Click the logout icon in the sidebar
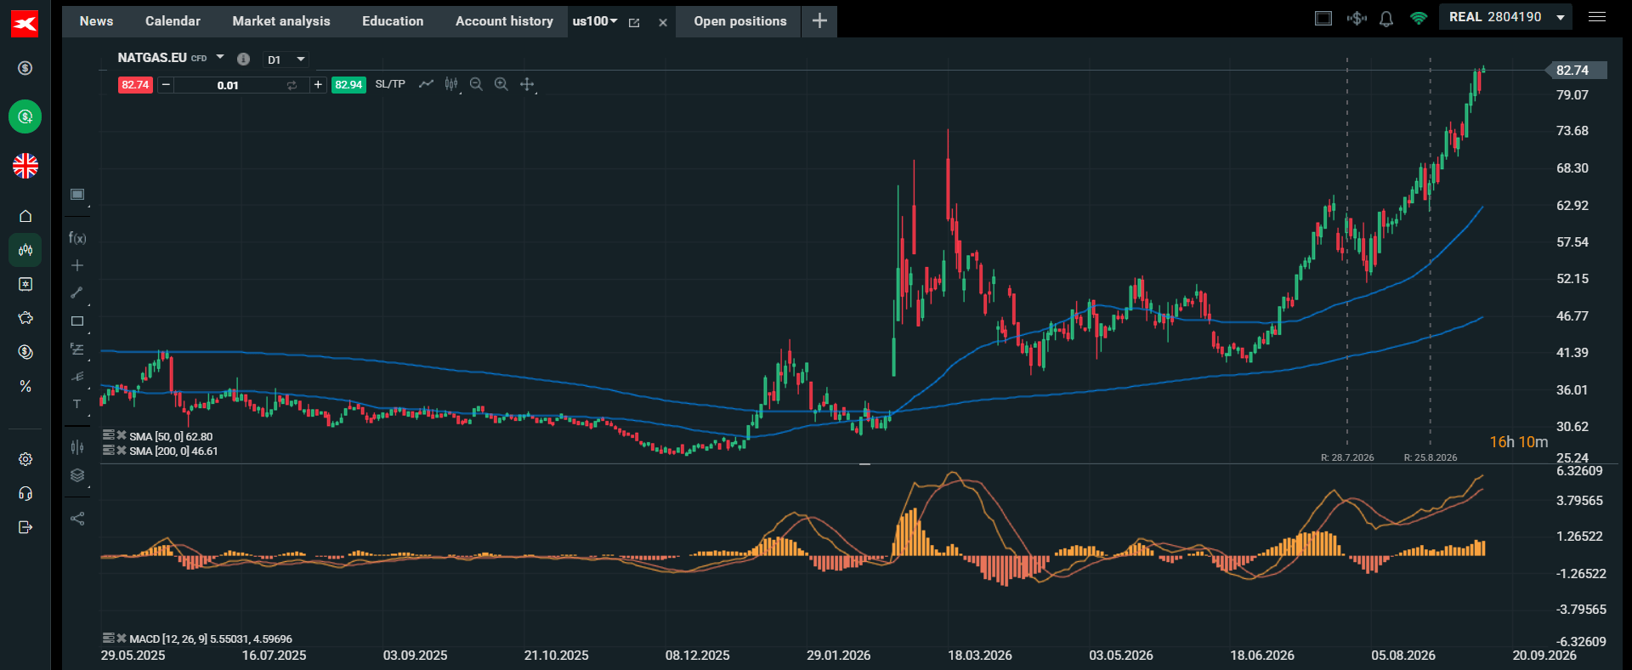The width and height of the screenshot is (1632, 670). click(x=25, y=527)
